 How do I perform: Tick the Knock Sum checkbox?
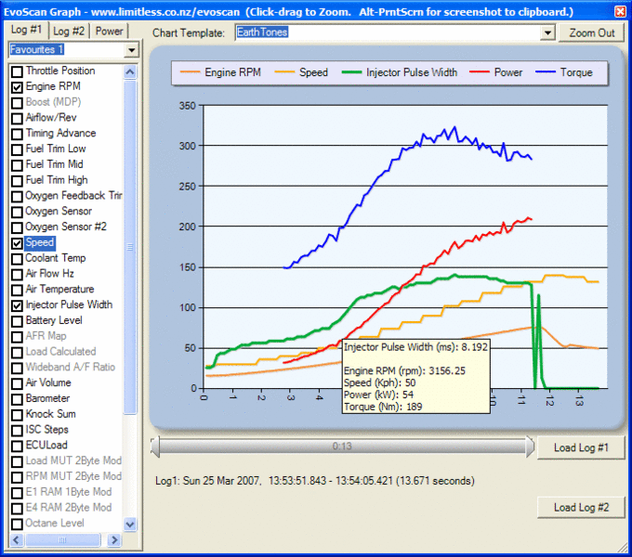17,414
